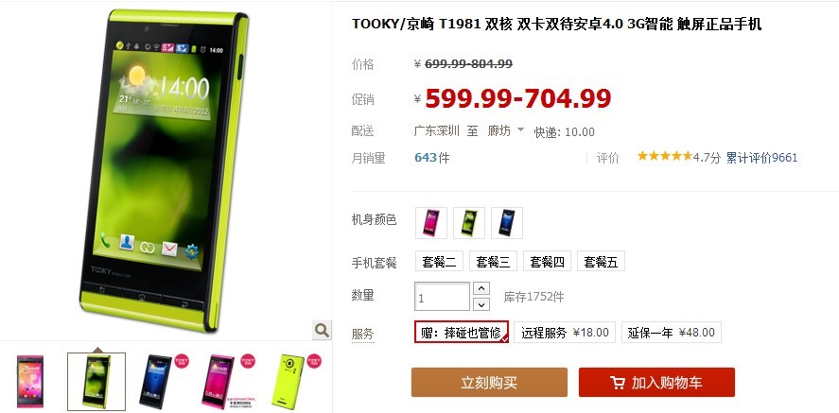Select the pink phone body color swatch
The height and width of the screenshot is (413, 839).
[430, 223]
